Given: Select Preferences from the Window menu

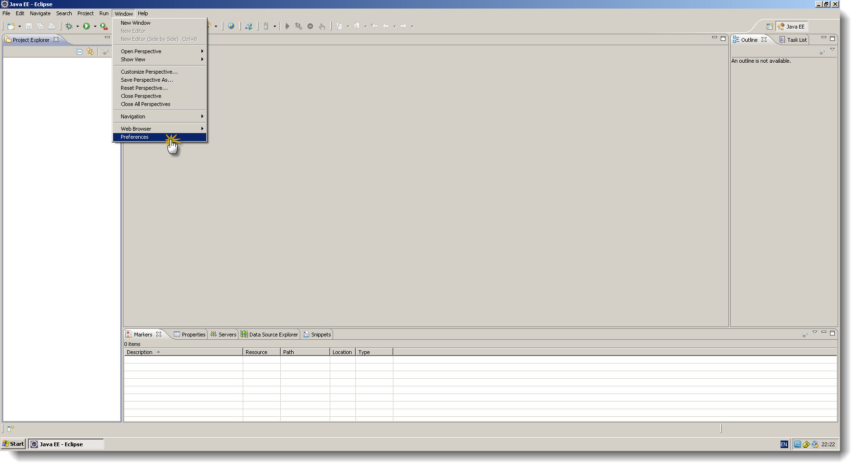Looking at the screenshot, I should tap(134, 137).
